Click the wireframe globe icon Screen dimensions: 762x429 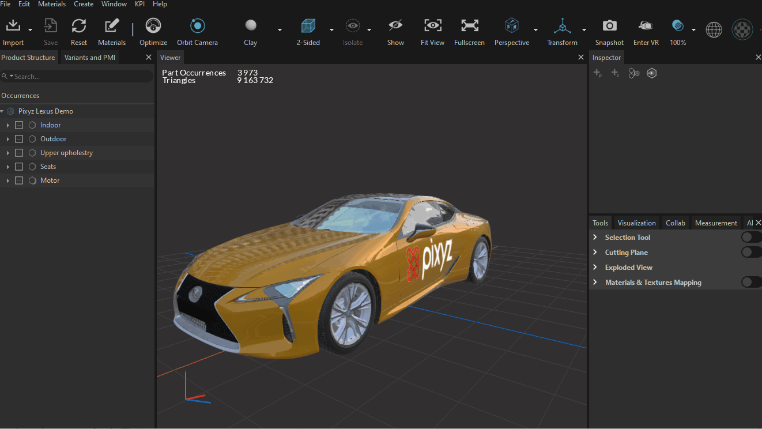[x=714, y=29]
